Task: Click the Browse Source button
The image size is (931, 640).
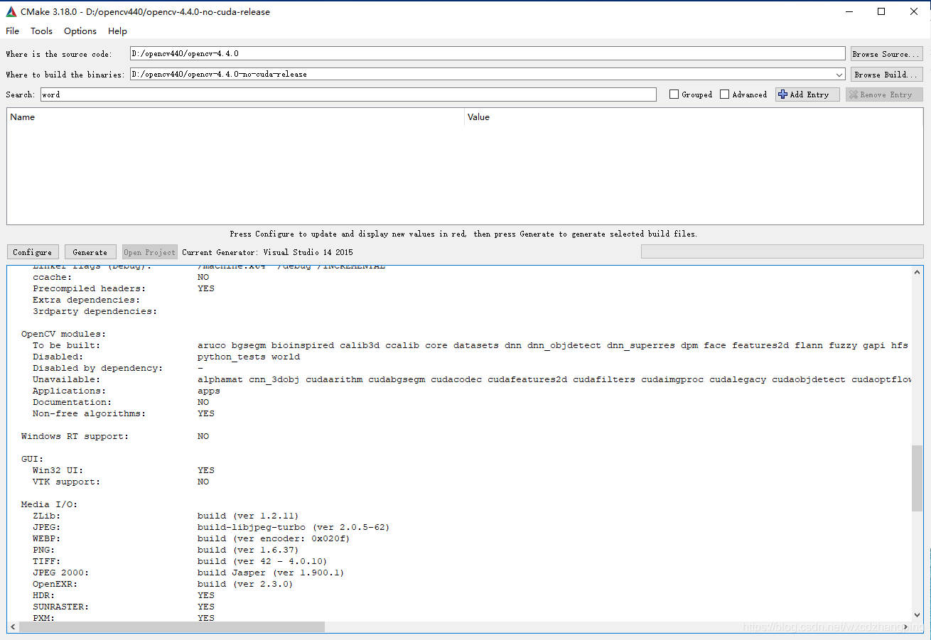Action: (886, 54)
